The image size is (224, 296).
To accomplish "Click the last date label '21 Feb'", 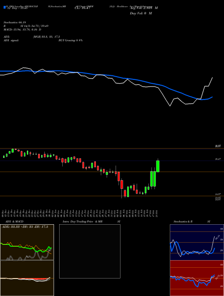I will (x=157, y=213).
